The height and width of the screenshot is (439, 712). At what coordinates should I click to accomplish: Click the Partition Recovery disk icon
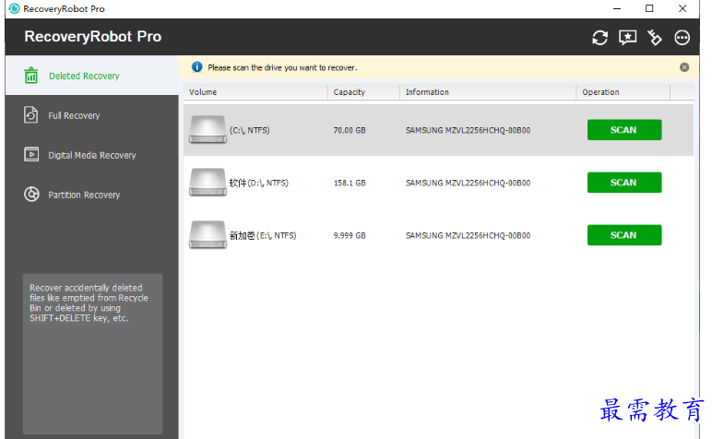31,195
